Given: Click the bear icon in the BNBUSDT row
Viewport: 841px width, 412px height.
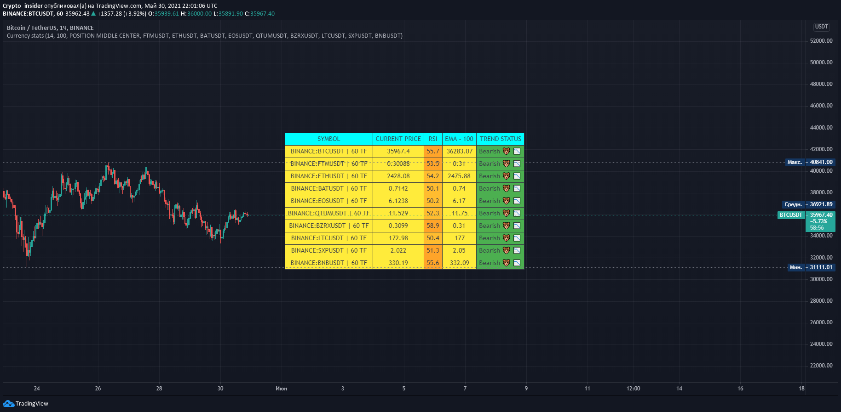Looking at the screenshot, I should tap(506, 263).
